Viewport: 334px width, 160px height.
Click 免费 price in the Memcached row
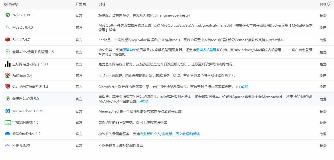(x=323, y=111)
